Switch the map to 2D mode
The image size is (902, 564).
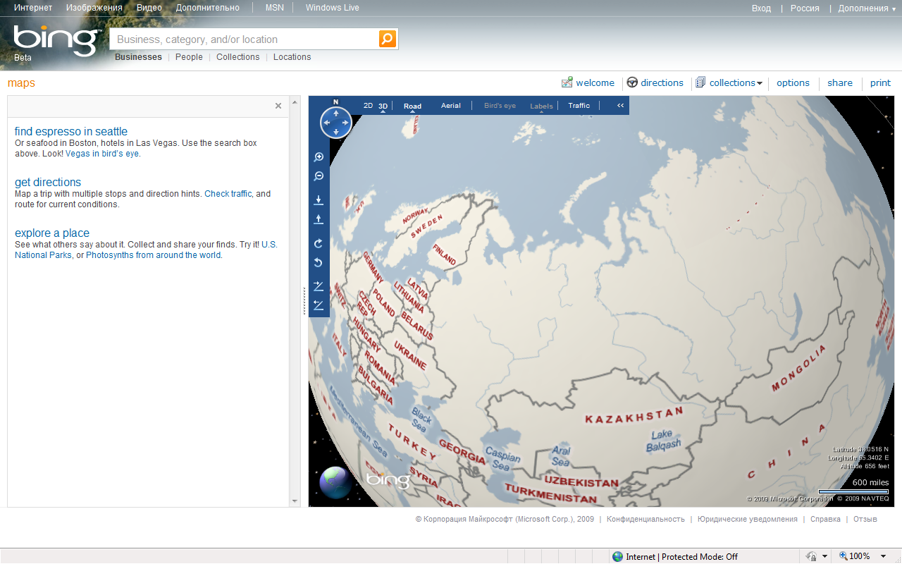point(368,106)
